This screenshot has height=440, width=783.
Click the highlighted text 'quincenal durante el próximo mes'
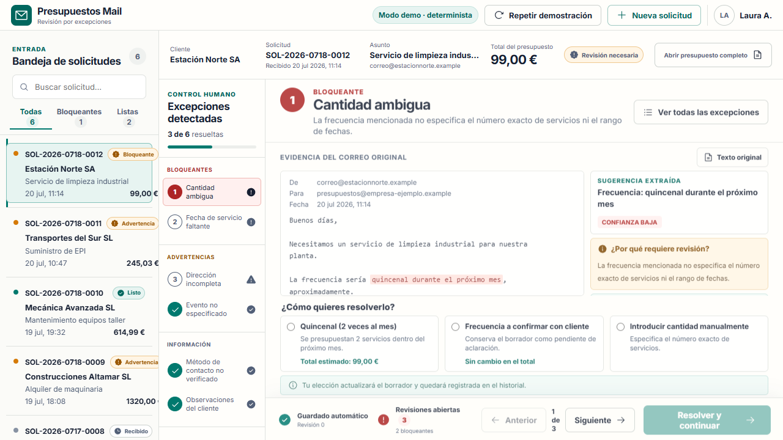click(436, 279)
